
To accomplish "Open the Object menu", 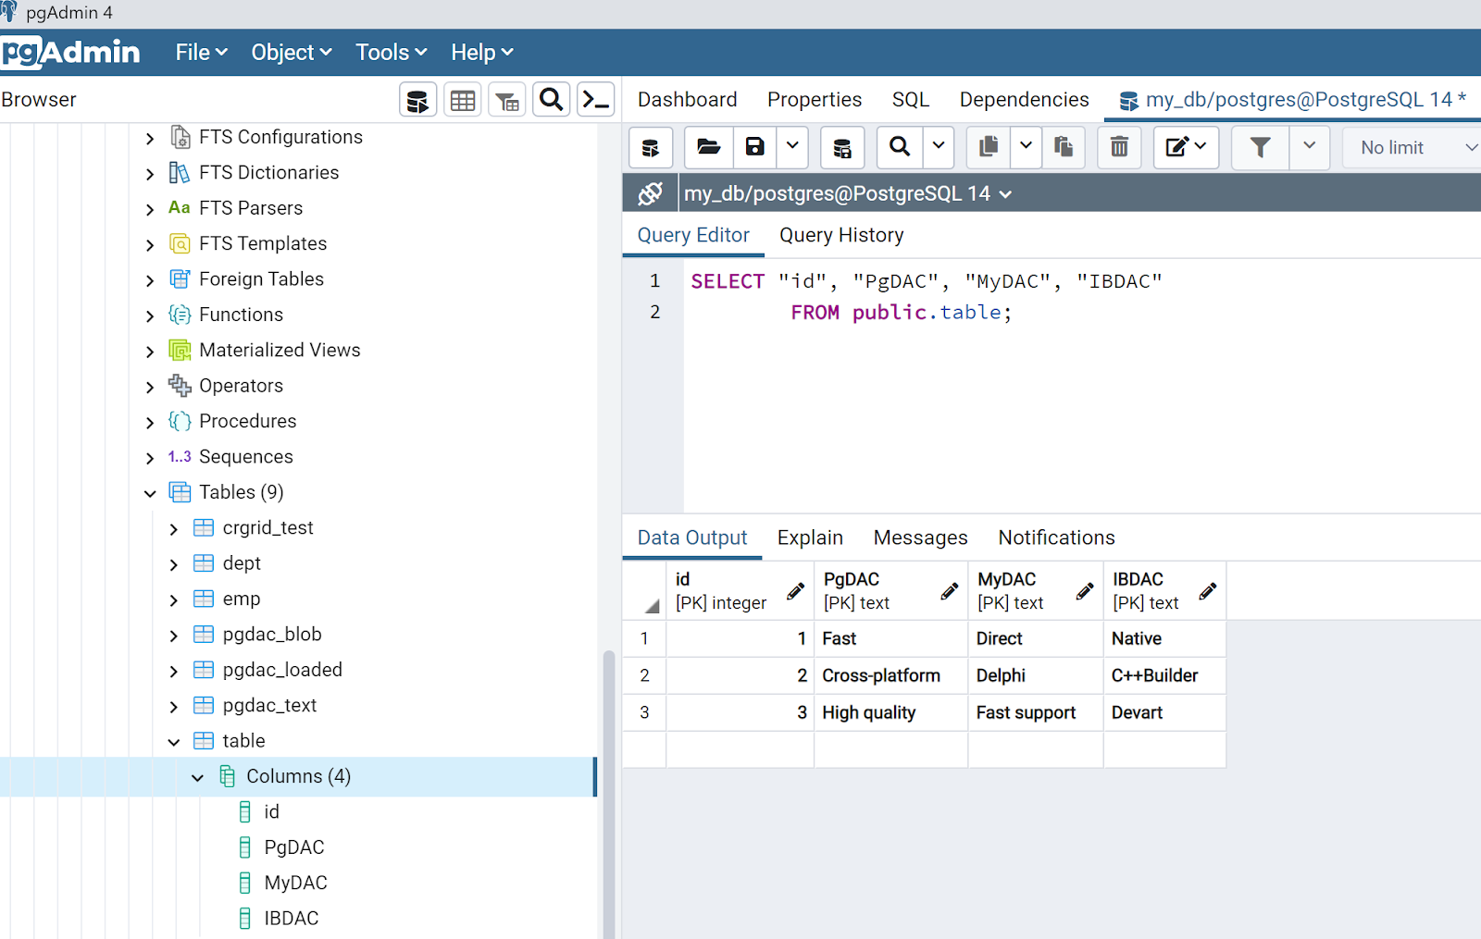I will click(x=292, y=53).
